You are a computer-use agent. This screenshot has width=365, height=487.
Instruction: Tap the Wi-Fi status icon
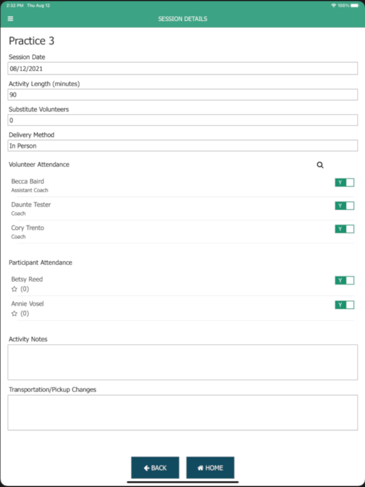click(333, 5)
